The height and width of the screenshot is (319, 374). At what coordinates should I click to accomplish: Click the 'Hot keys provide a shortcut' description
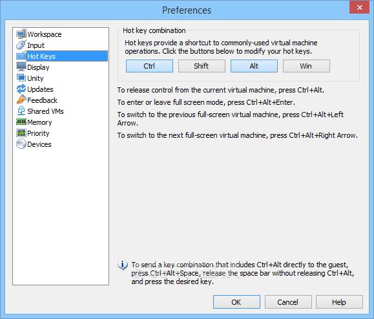click(221, 47)
